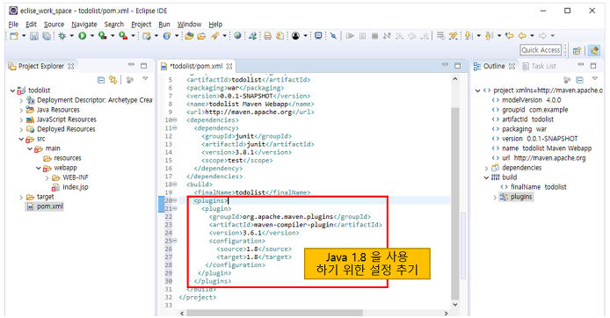Click the New wizard toolbar icon
The height and width of the screenshot is (318, 610).
(14, 36)
